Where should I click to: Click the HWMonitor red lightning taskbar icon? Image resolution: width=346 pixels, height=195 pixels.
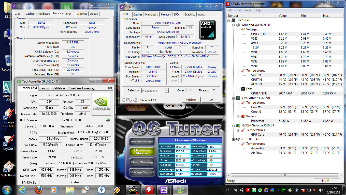tap(149, 190)
